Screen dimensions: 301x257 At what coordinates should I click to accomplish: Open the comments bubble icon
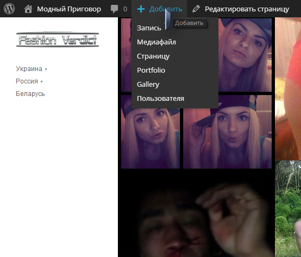coord(114,9)
